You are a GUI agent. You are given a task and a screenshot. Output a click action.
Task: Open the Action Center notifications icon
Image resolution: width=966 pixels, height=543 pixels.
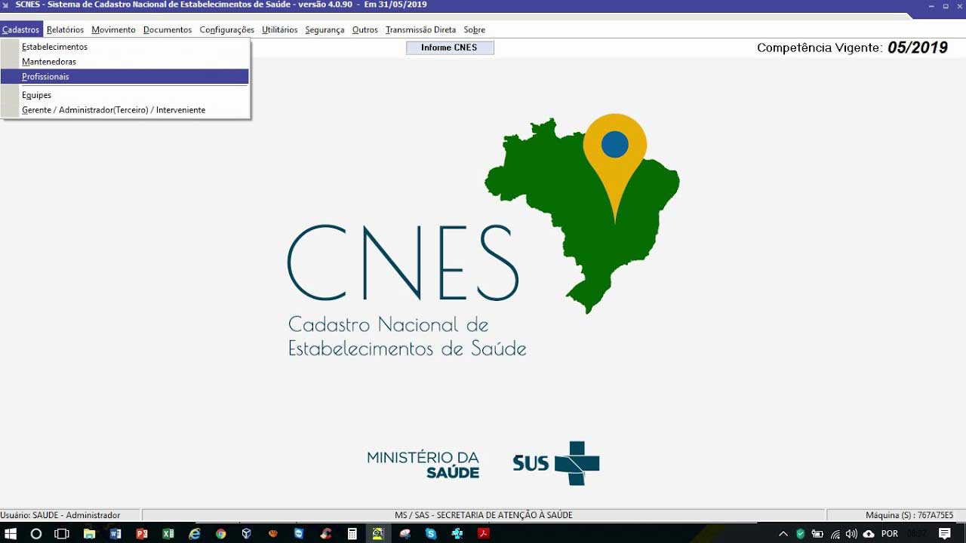coord(945,533)
